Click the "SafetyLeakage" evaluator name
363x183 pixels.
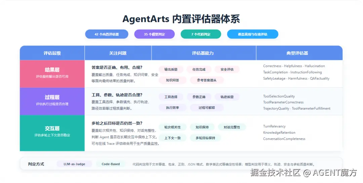click(274, 78)
